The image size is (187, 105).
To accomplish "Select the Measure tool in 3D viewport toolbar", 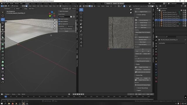I will click(x=3, y=37).
